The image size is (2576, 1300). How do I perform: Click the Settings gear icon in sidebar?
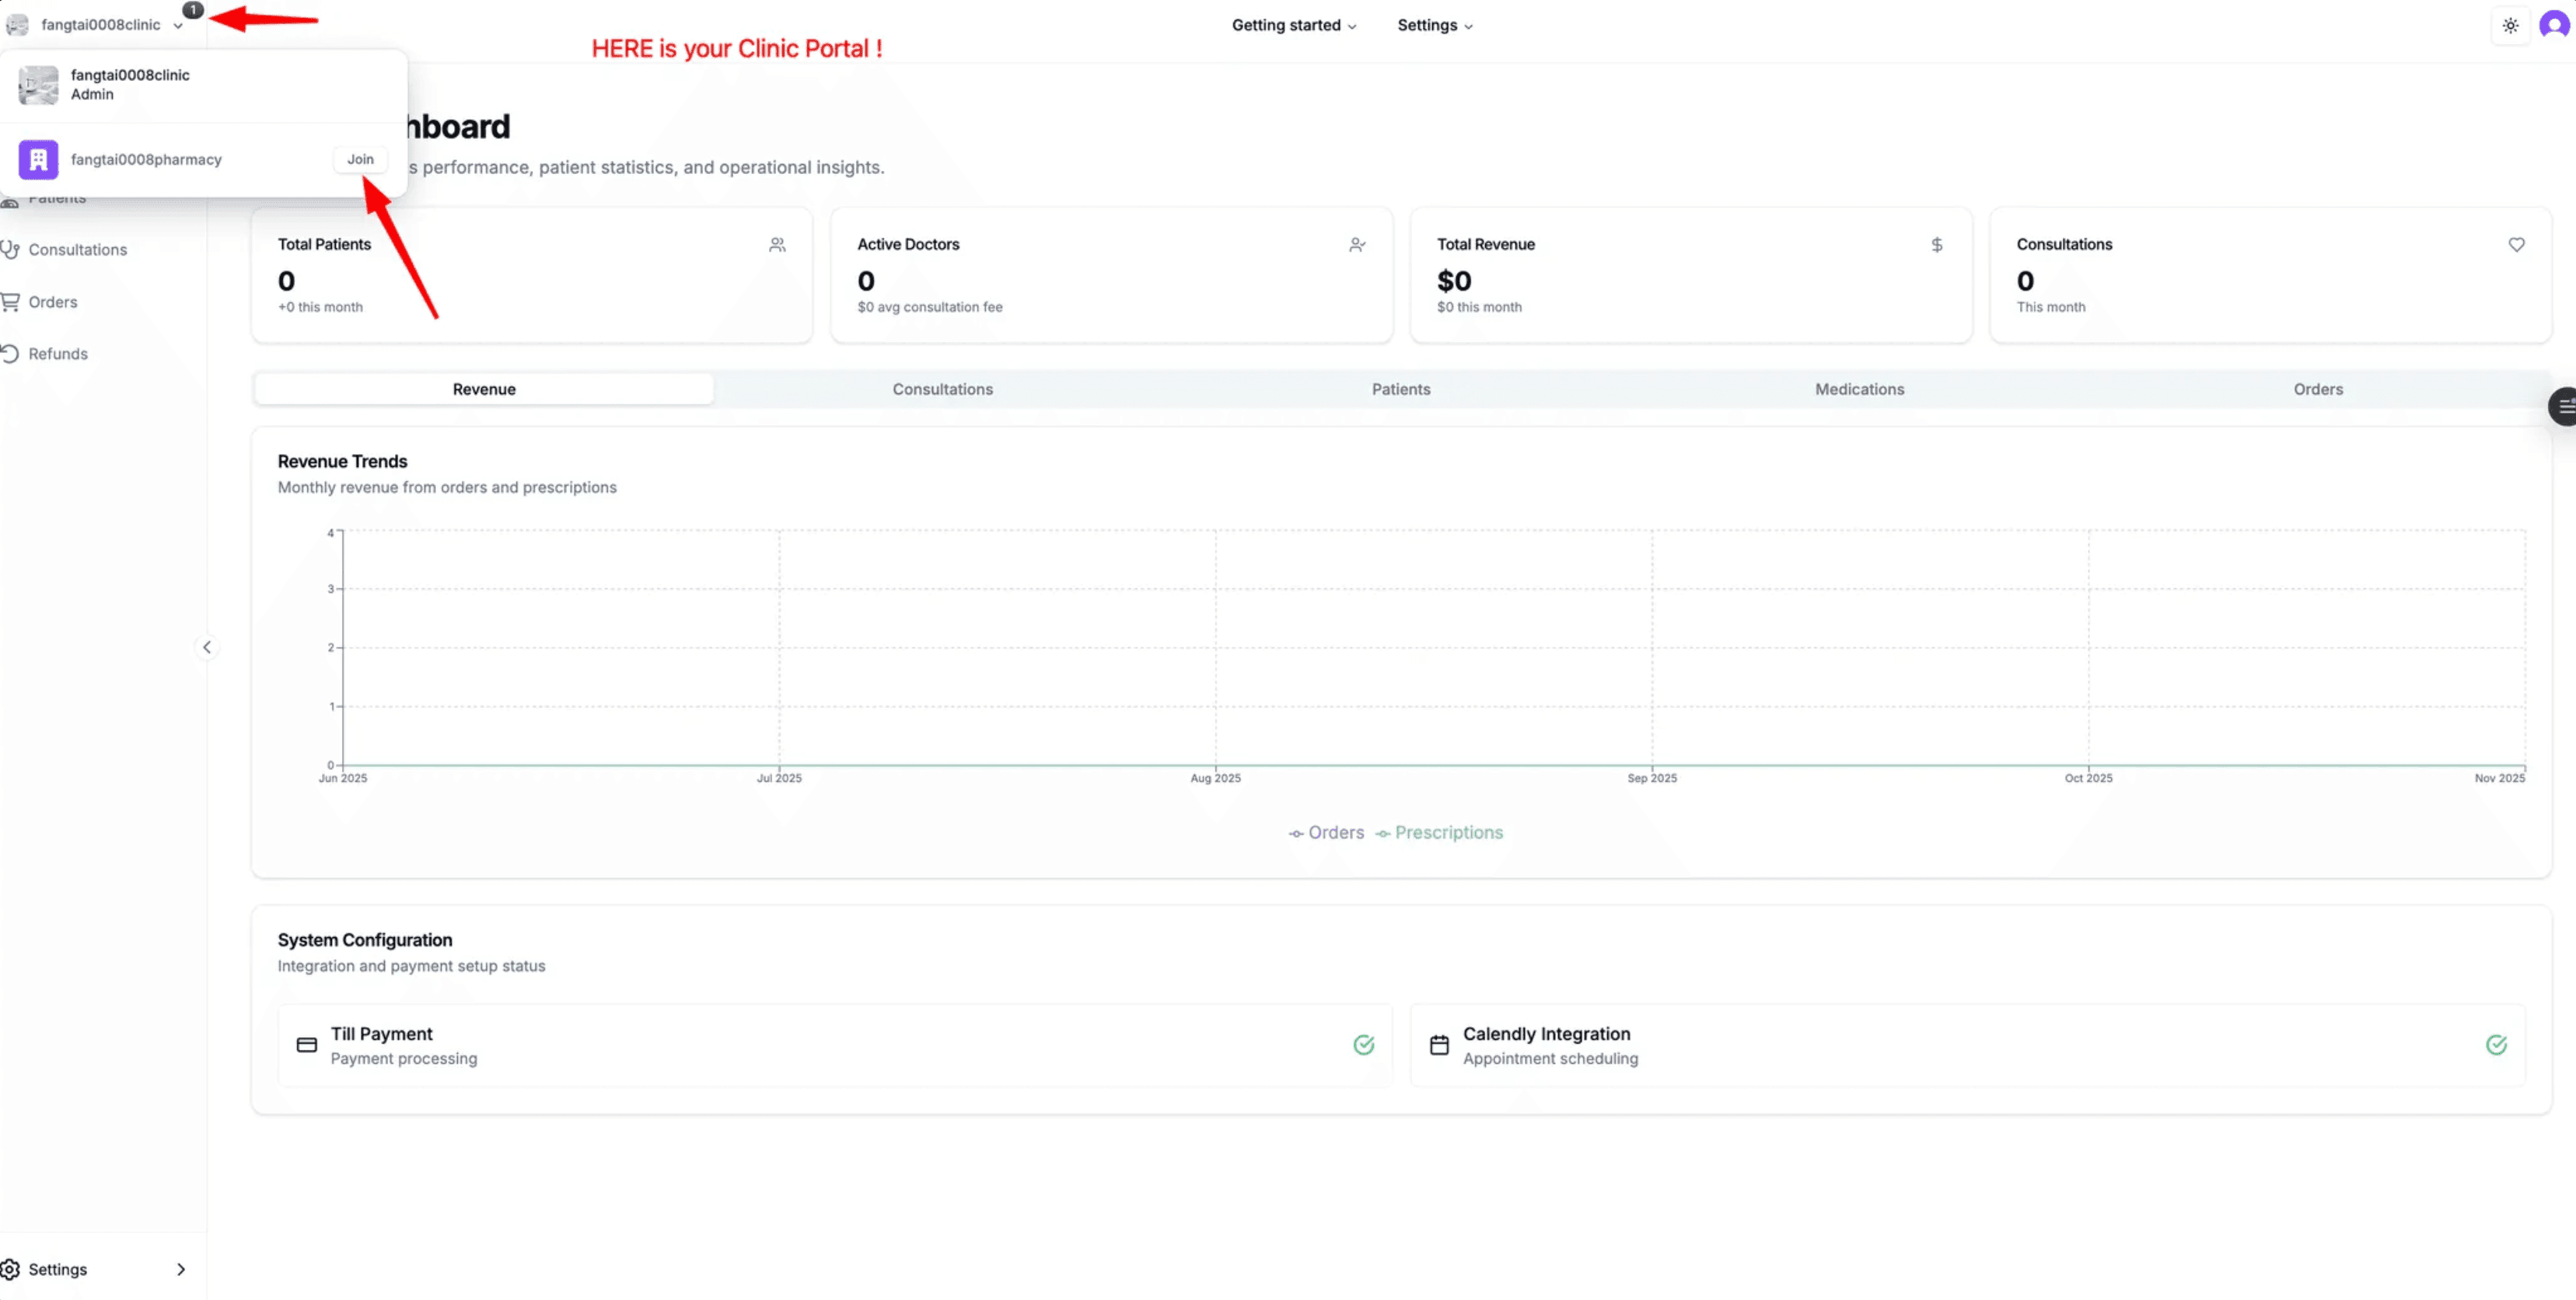(10, 1269)
